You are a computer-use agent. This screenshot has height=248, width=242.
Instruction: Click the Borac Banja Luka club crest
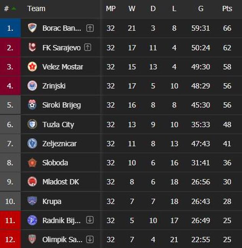point(32,28)
